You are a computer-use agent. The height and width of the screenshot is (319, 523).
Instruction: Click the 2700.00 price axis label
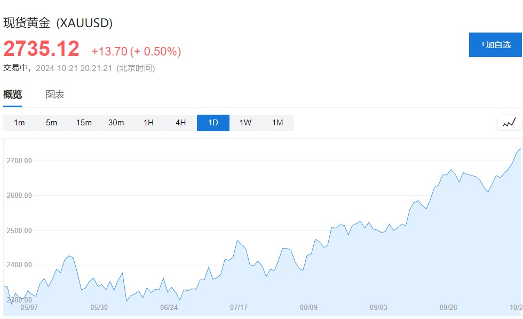tap(19, 161)
